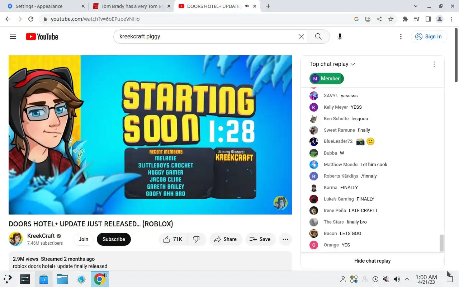Open the volume speaker tray icon
This screenshot has height=287, width=459.
[397, 279]
